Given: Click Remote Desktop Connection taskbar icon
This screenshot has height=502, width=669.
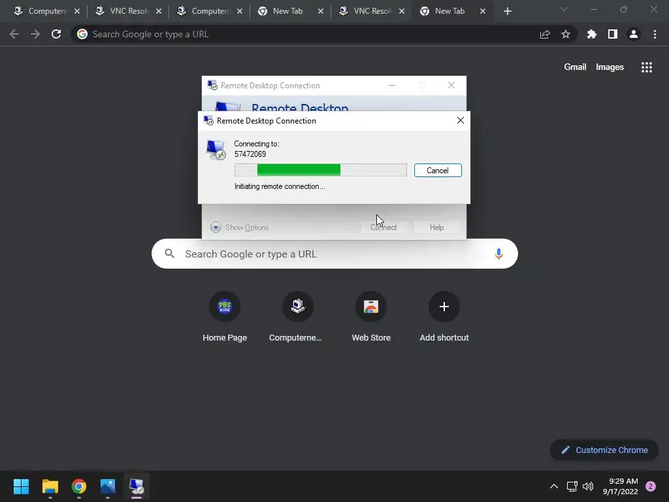Looking at the screenshot, I should 137,486.
